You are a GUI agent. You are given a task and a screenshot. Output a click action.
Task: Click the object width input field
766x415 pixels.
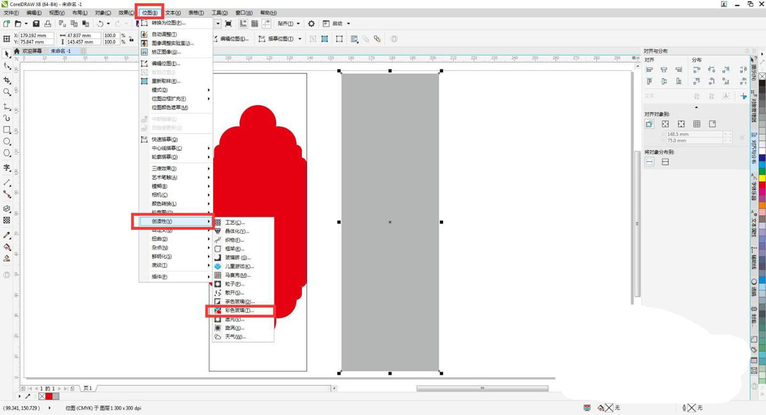pyautogui.click(x=83, y=36)
